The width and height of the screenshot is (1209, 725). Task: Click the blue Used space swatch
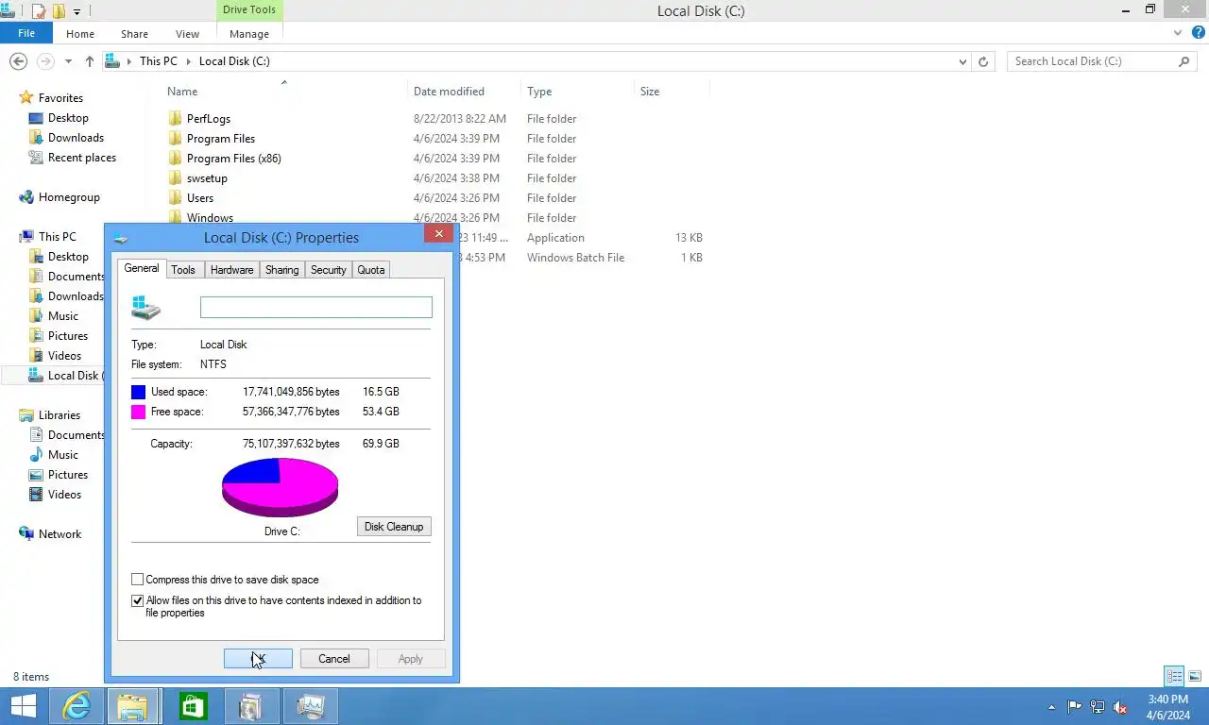coord(139,392)
